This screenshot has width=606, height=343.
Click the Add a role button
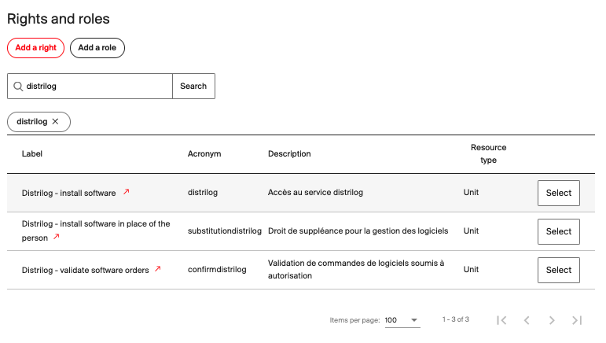pos(97,48)
